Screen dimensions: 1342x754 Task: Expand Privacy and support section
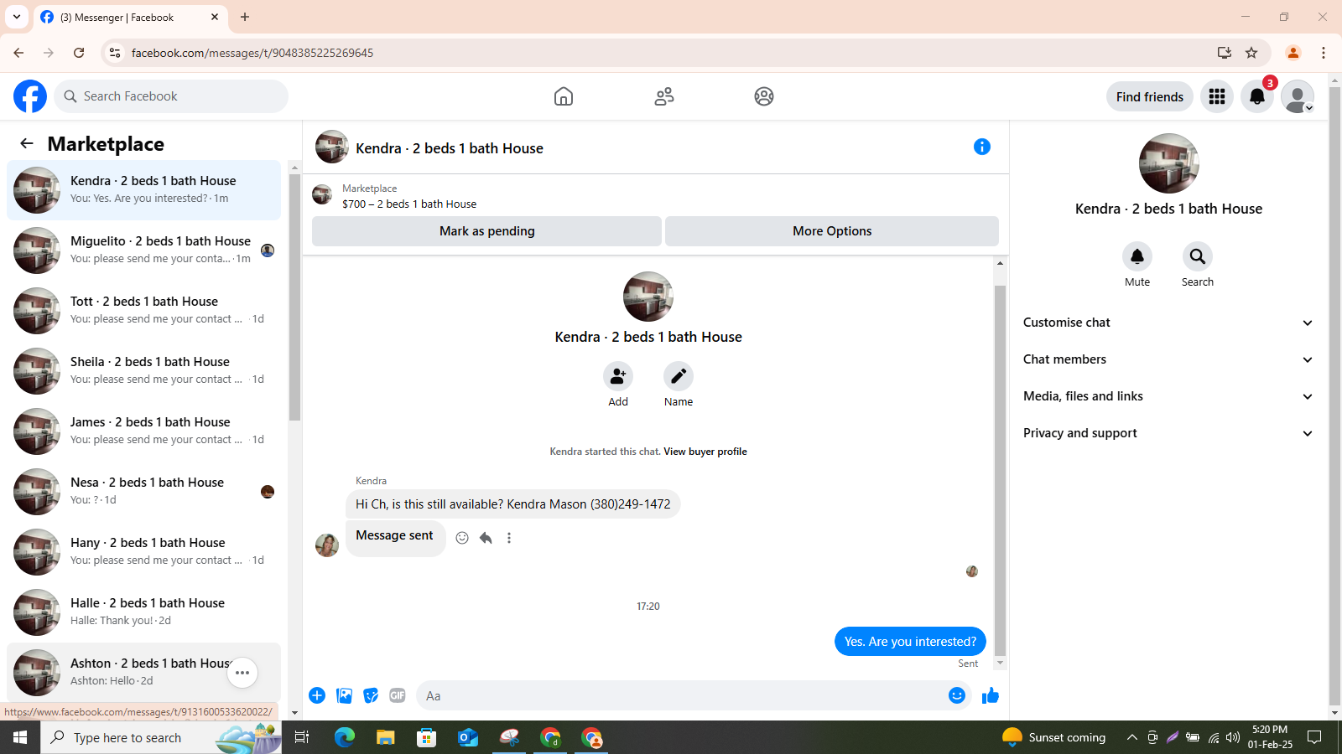1168,433
